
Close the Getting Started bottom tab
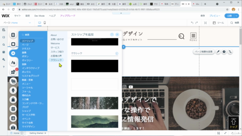(x=45, y=133)
